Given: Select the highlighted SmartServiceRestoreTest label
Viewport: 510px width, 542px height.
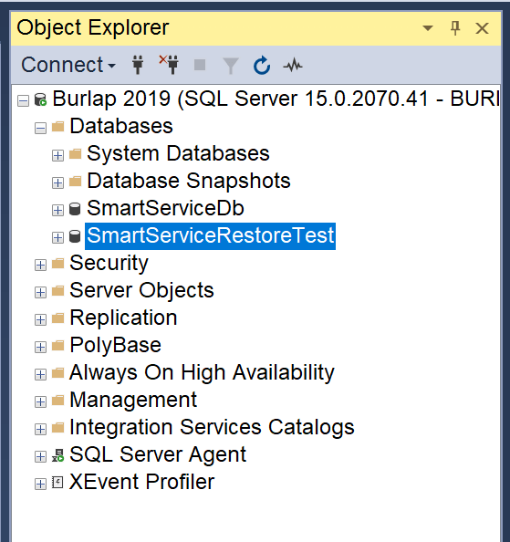Looking at the screenshot, I should point(210,235).
